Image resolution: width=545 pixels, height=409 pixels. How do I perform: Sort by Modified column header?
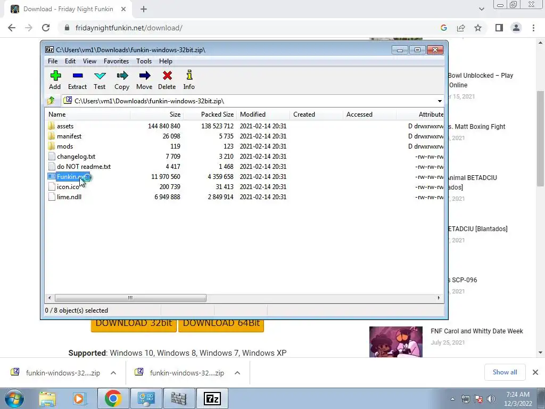[263, 114]
